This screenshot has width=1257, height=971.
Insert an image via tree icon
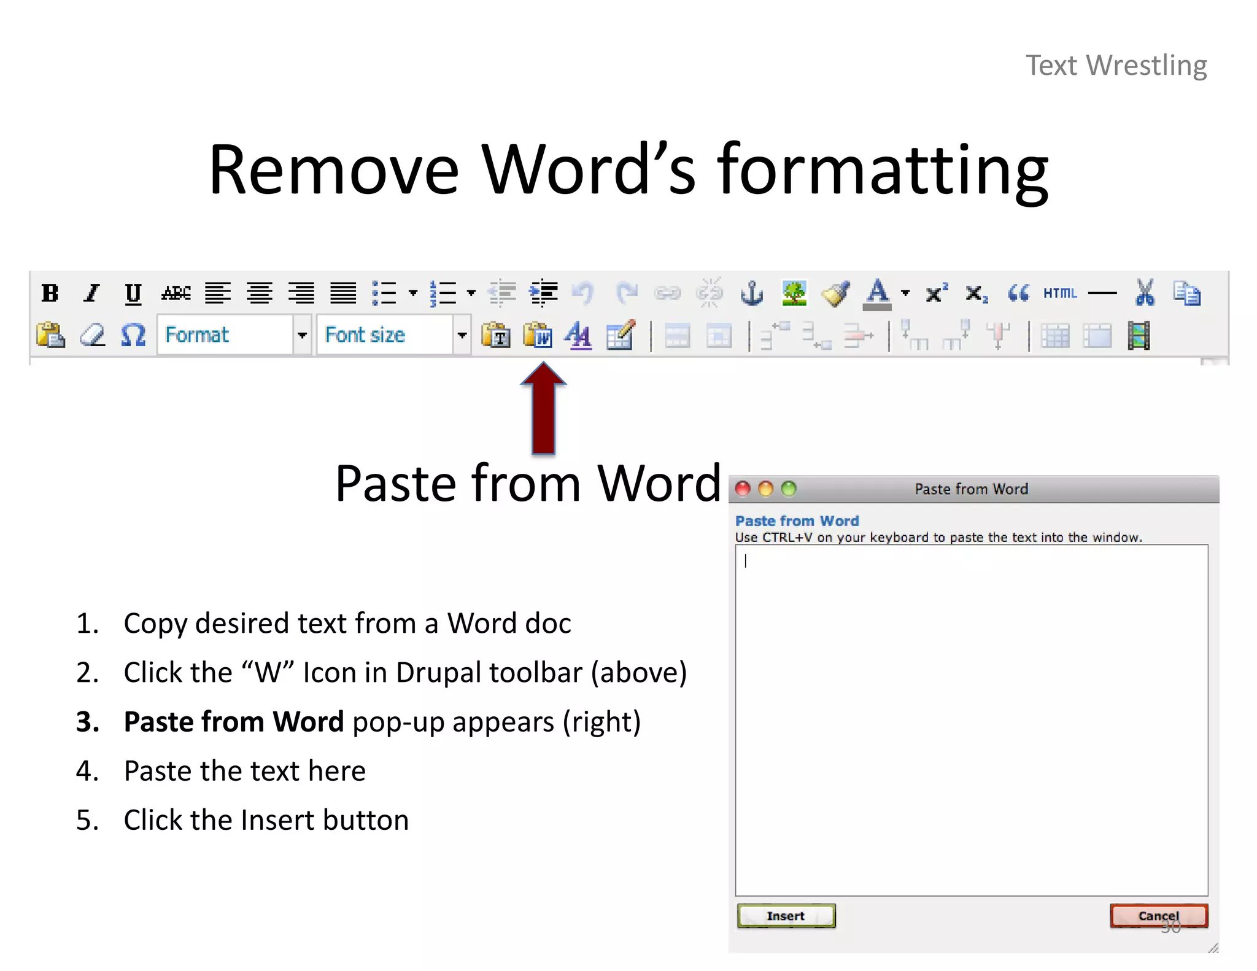coord(794,293)
